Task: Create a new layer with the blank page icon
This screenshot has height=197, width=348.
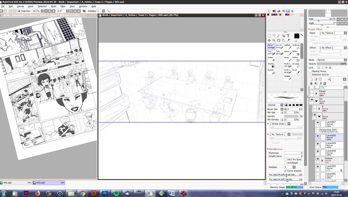Action: coord(311,79)
